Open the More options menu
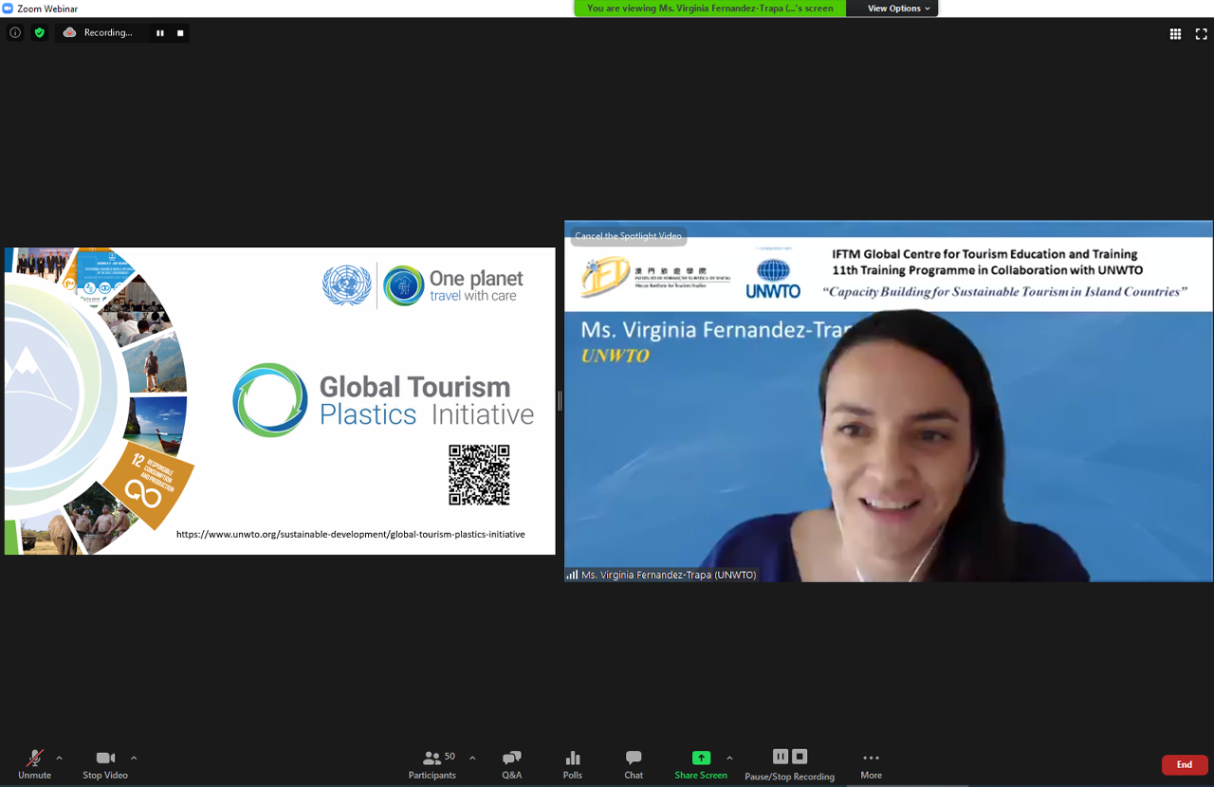1214x787 pixels. click(x=871, y=764)
